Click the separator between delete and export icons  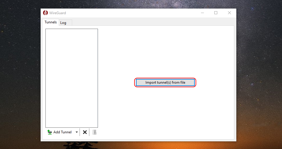89,132
